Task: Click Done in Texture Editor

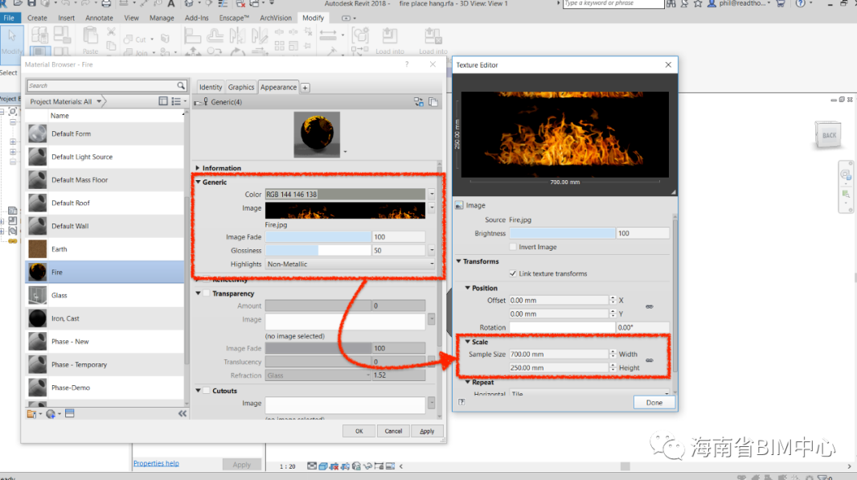Action: pyautogui.click(x=654, y=402)
